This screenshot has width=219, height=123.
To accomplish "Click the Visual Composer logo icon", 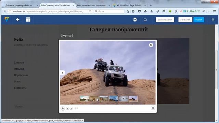I will tap(7, 19).
